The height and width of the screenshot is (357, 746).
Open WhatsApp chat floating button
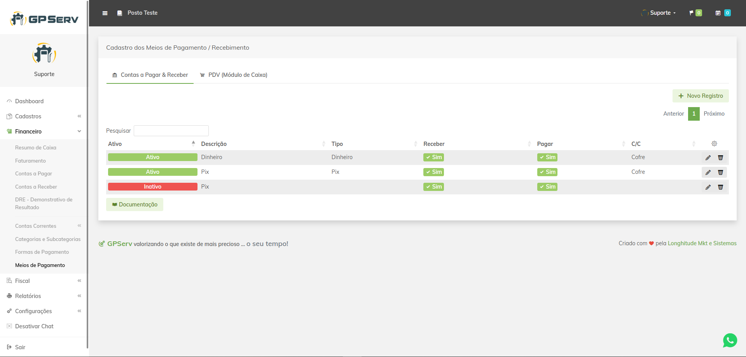pyautogui.click(x=730, y=340)
